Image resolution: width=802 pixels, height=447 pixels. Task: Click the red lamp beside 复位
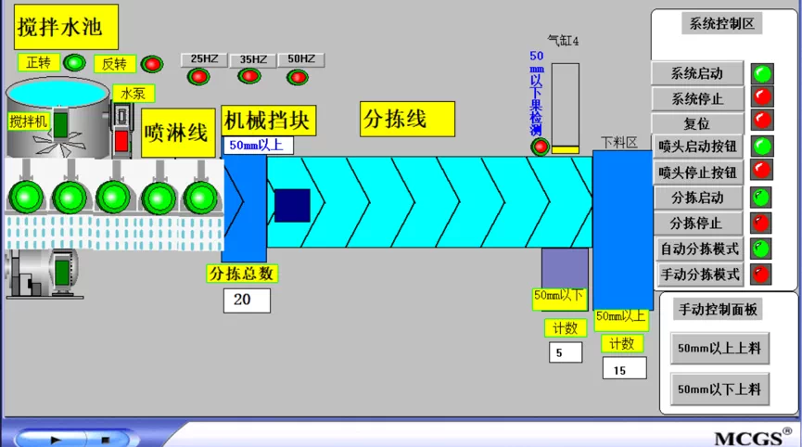(762, 120)
